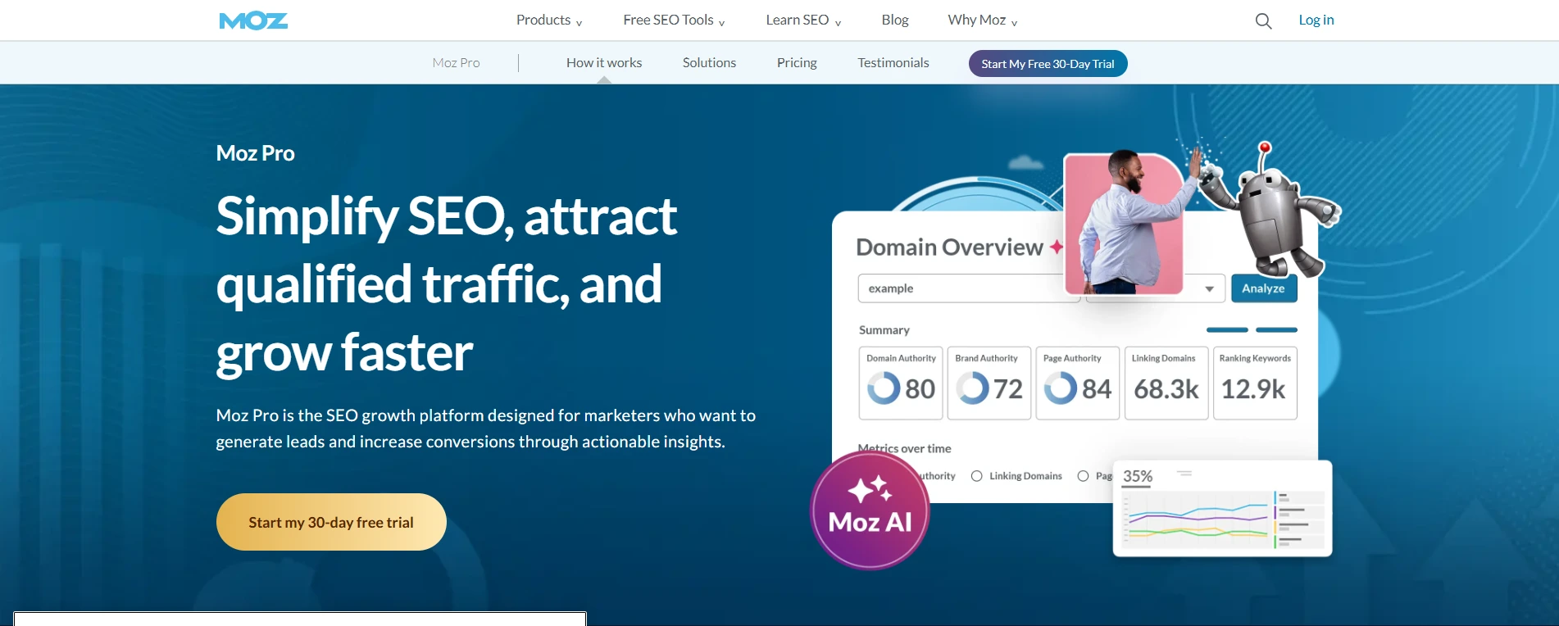
Task: Click the Summary heading
Action: tap(884, 330)
